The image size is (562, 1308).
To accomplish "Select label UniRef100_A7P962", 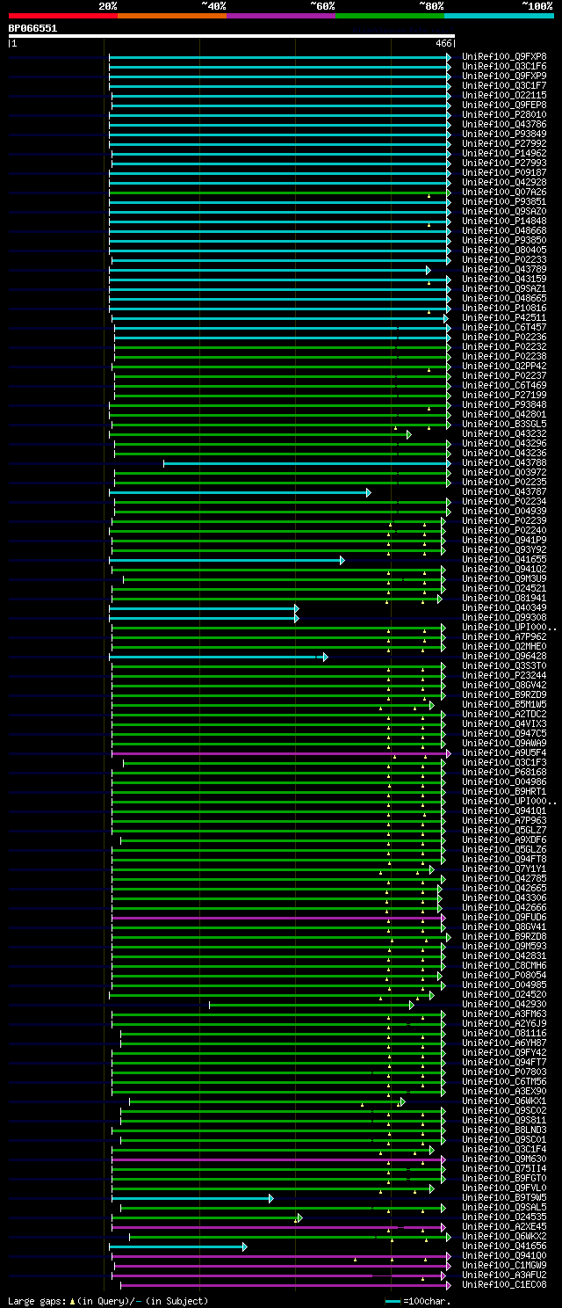I will (504, 636).
